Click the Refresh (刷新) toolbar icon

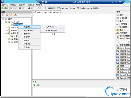pos(3,8)
